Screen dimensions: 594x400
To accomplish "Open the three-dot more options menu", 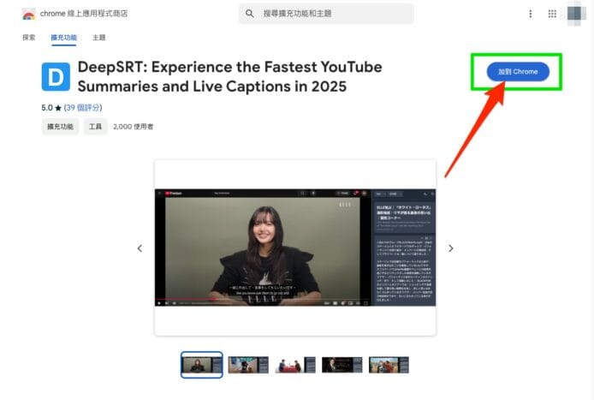I will click(531, 14).
